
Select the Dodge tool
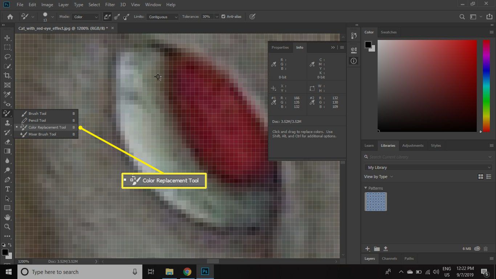pos(7,170)
